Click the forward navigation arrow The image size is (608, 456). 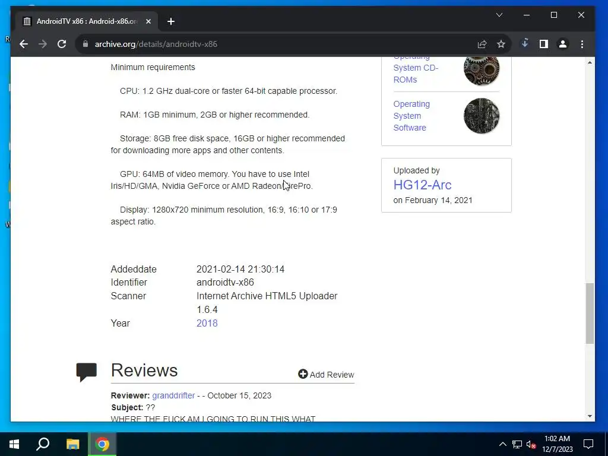(x=43, y=44)
